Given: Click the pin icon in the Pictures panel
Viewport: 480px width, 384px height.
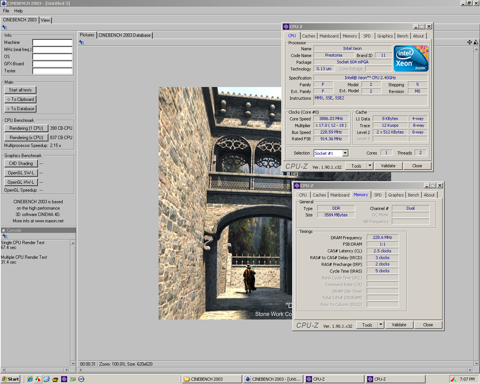Looking at the screenshot, I should 81,42.
